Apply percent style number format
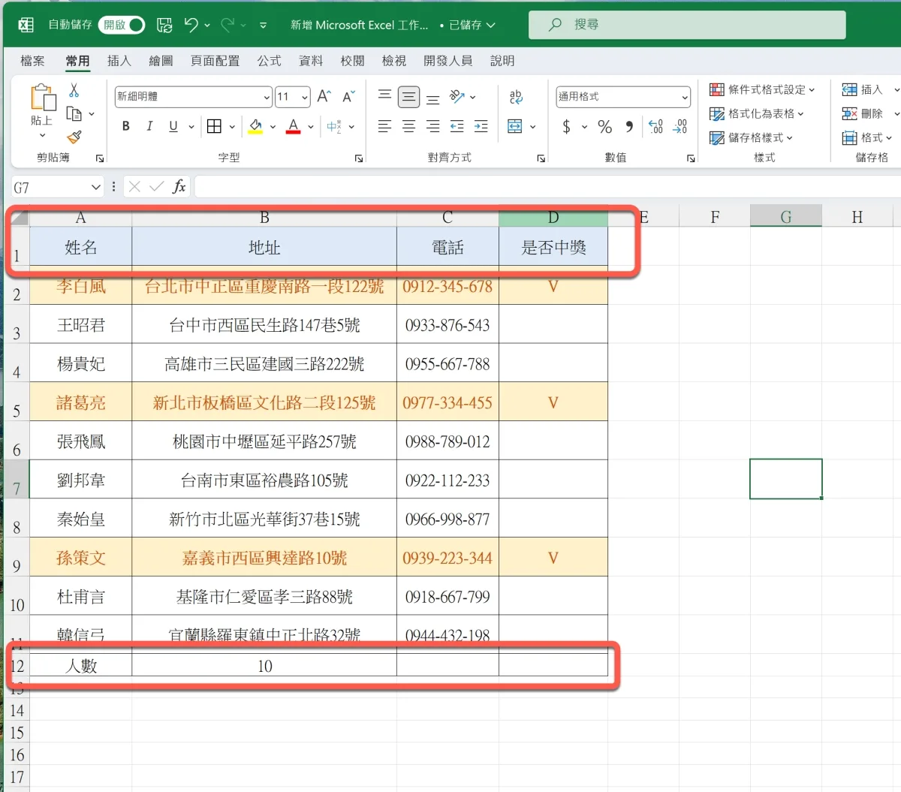The width and height of the screenshot is (901, 792). tap(604, 127)
